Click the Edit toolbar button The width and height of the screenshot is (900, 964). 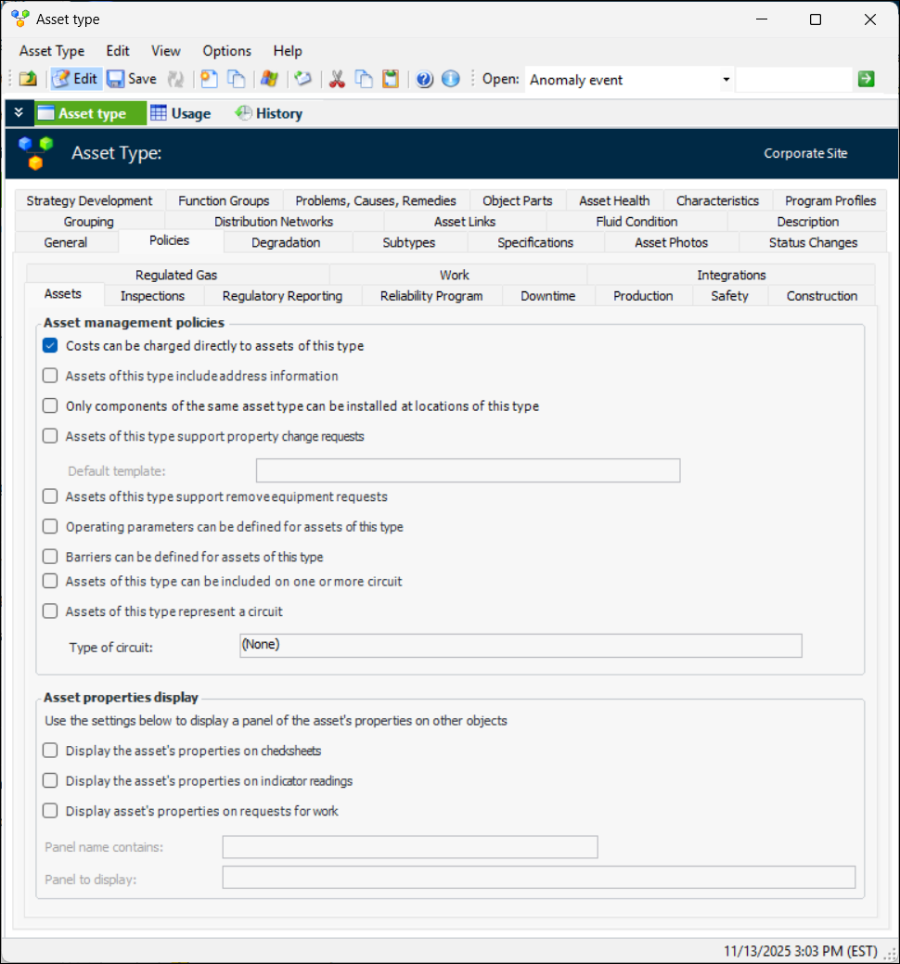[x=75, y=79]
